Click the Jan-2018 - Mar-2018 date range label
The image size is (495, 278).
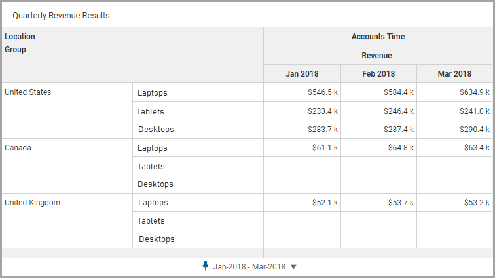tap(249, 267)
